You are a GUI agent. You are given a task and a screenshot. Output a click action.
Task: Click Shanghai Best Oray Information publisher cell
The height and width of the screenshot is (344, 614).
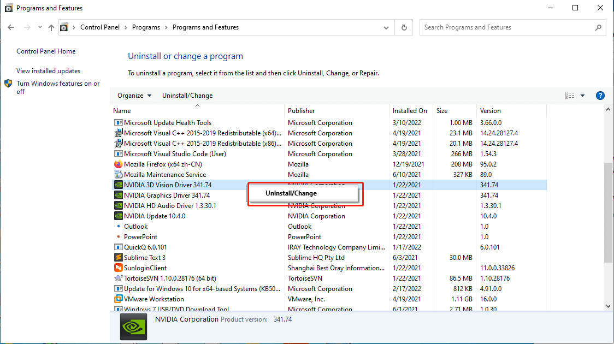pos(336,268)
